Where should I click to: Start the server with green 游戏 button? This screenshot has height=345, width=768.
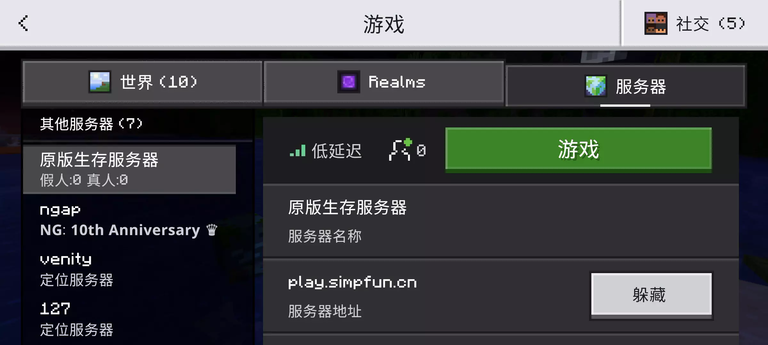579,149
